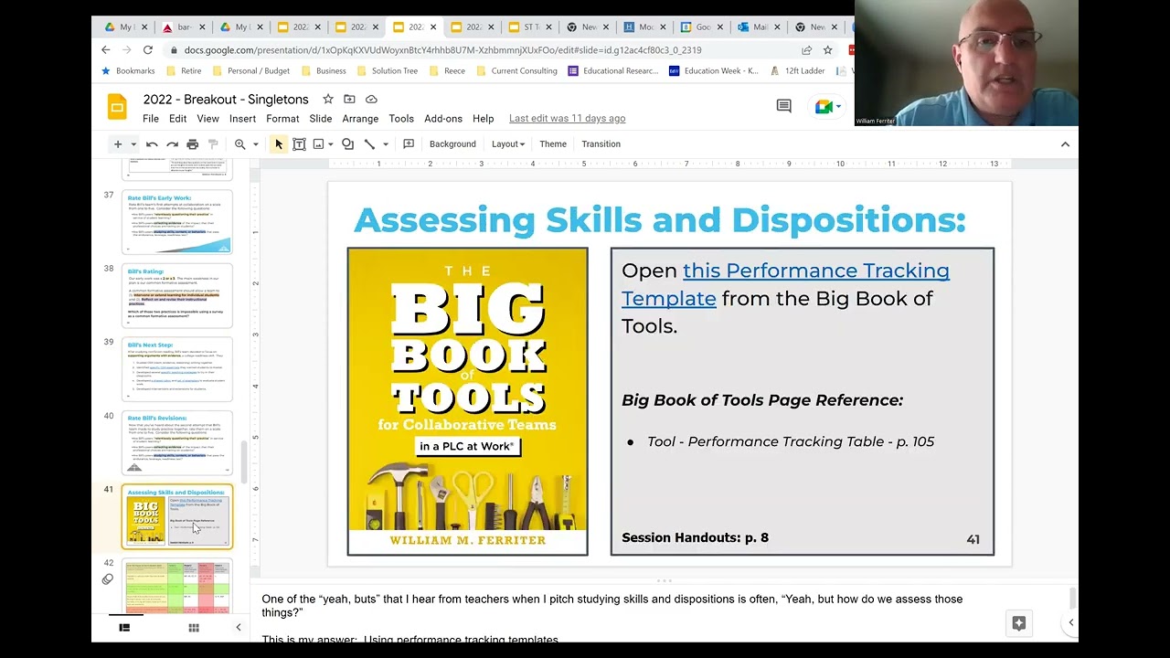Screen dimensions: 1170x658
Task: Click the browser reload icon
Action: 150,50
